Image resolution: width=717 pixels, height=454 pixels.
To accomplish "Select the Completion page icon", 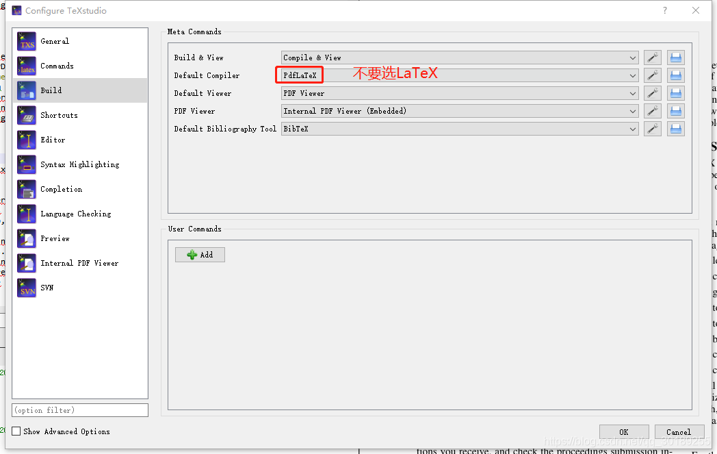I will click(x=27, y=190).
